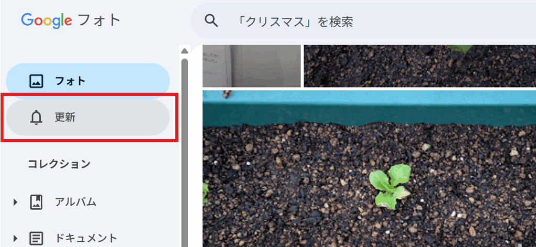Click the ドキュメント document icon
This screenshot has width=536, height=247.
coord(36,238)
